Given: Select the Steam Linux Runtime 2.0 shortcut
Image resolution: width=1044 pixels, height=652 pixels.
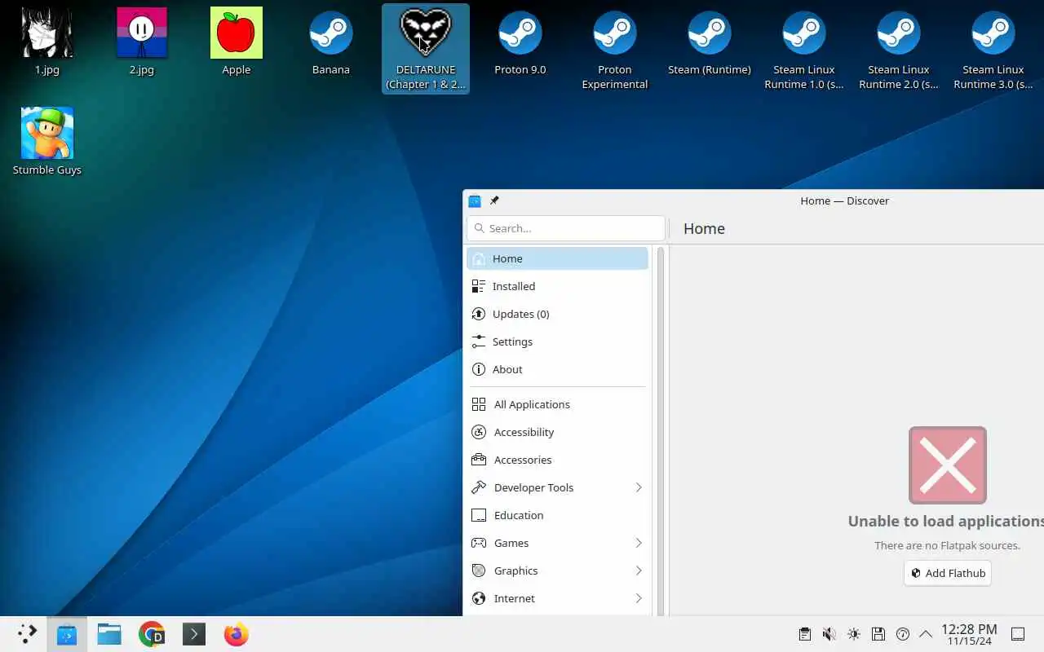Looking at the screenshot, I should click(x=899, y=49).
